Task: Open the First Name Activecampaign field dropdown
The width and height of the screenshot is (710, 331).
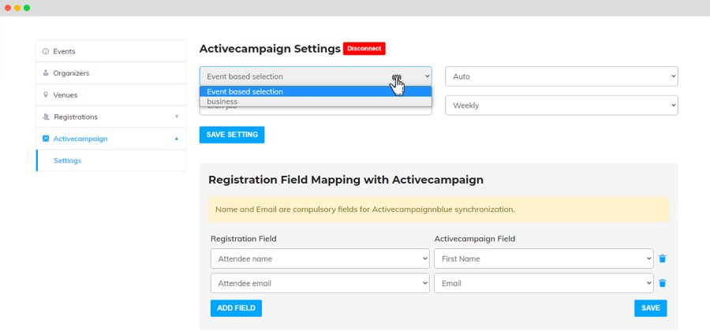Action: click(x=544, y=258)
